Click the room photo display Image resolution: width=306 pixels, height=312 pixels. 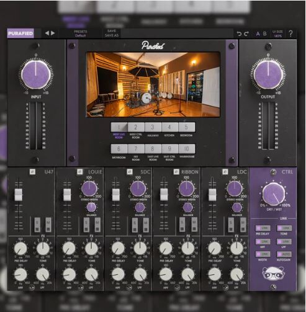[x=153, y=84]
